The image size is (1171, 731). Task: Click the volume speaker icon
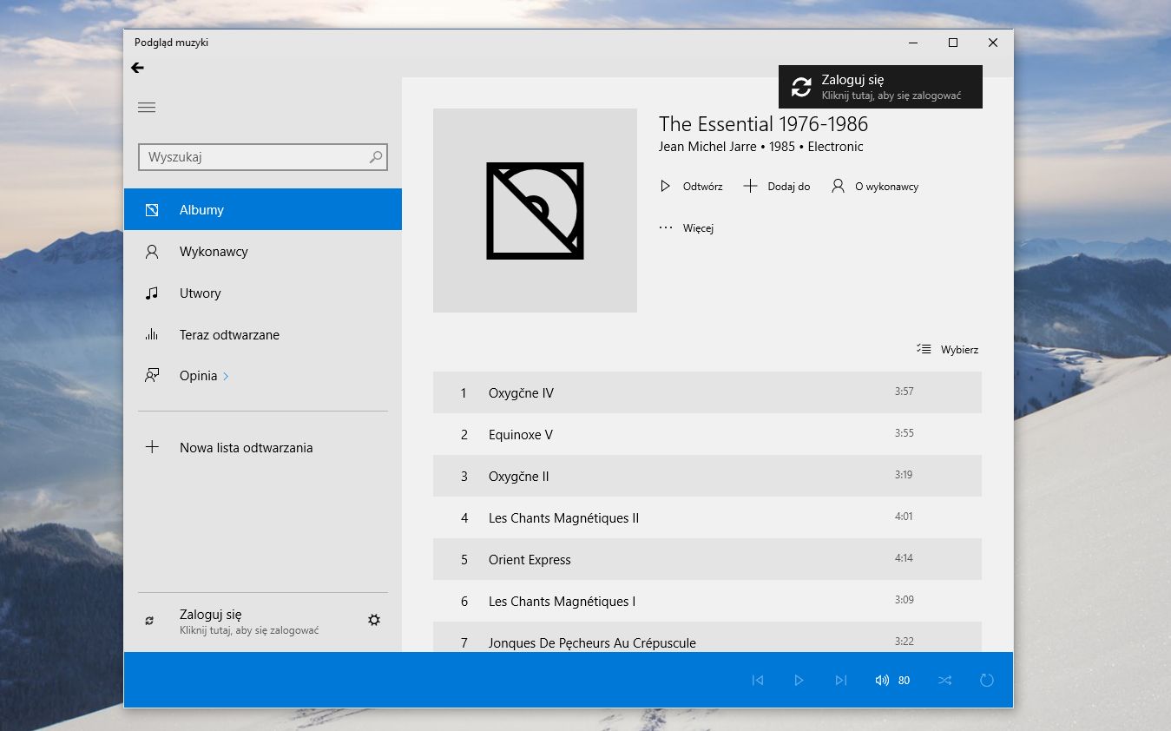pos(882,681)
